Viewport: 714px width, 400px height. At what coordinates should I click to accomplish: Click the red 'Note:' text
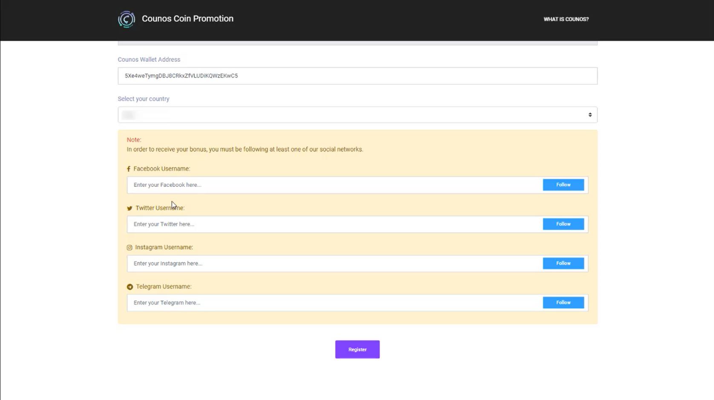[x=134, y=140]
